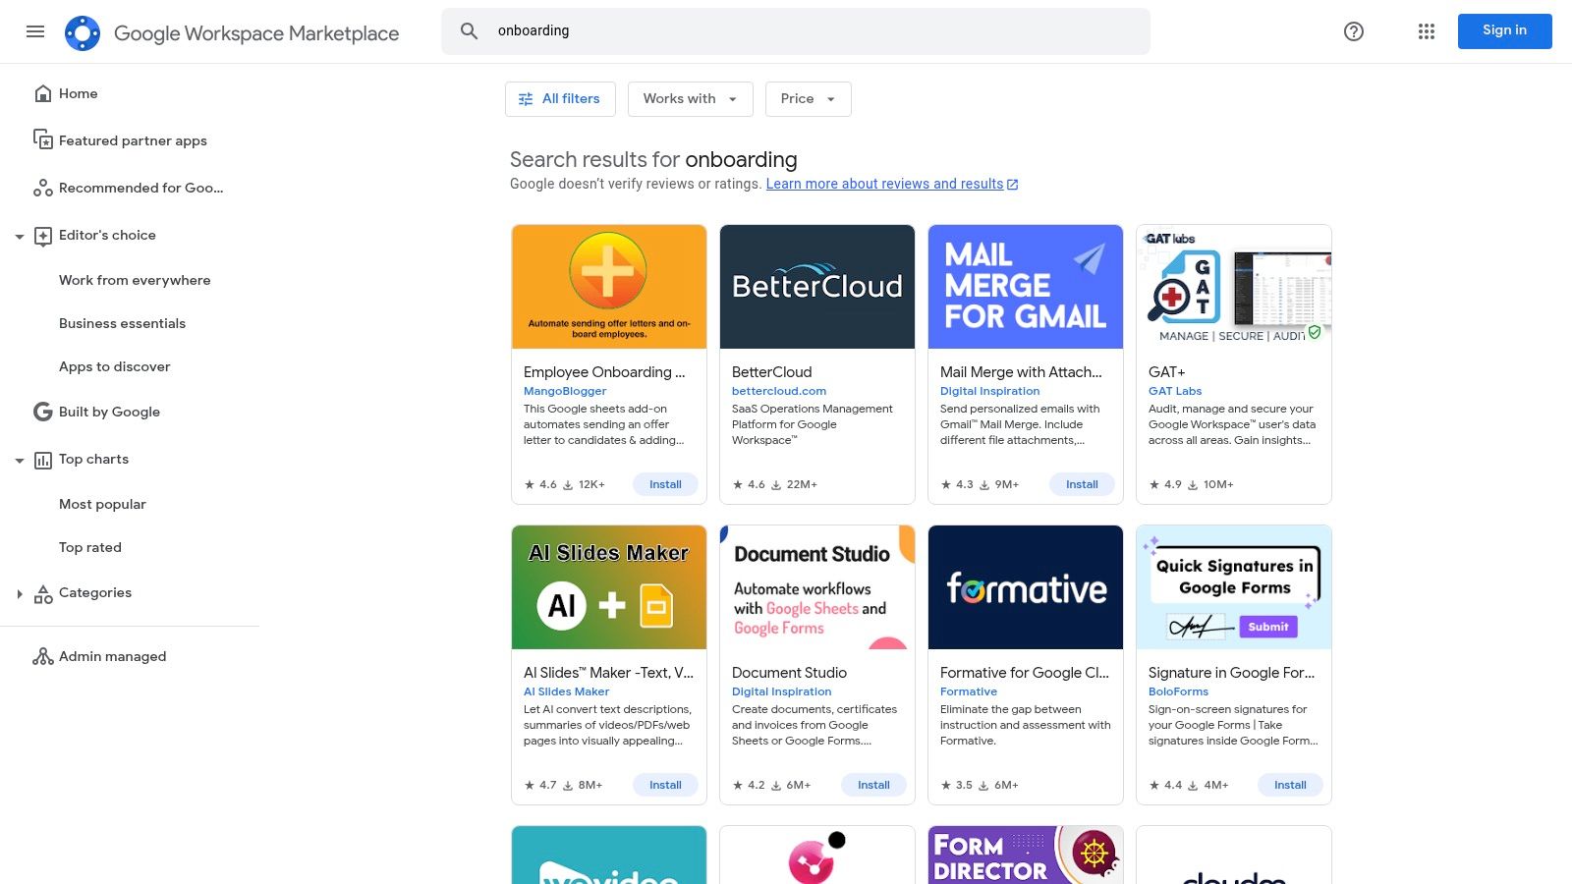
Task: Open the Price dropdown
Action: (809, 99)
